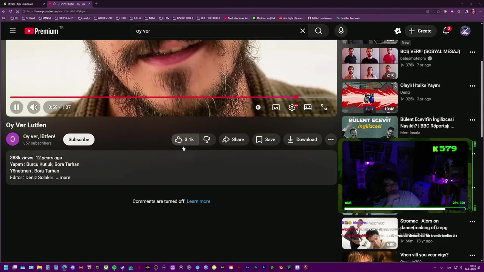Click the 0:59 / 1:07 time display
This screenshot has width=484, height=272.
click(59, 107)
